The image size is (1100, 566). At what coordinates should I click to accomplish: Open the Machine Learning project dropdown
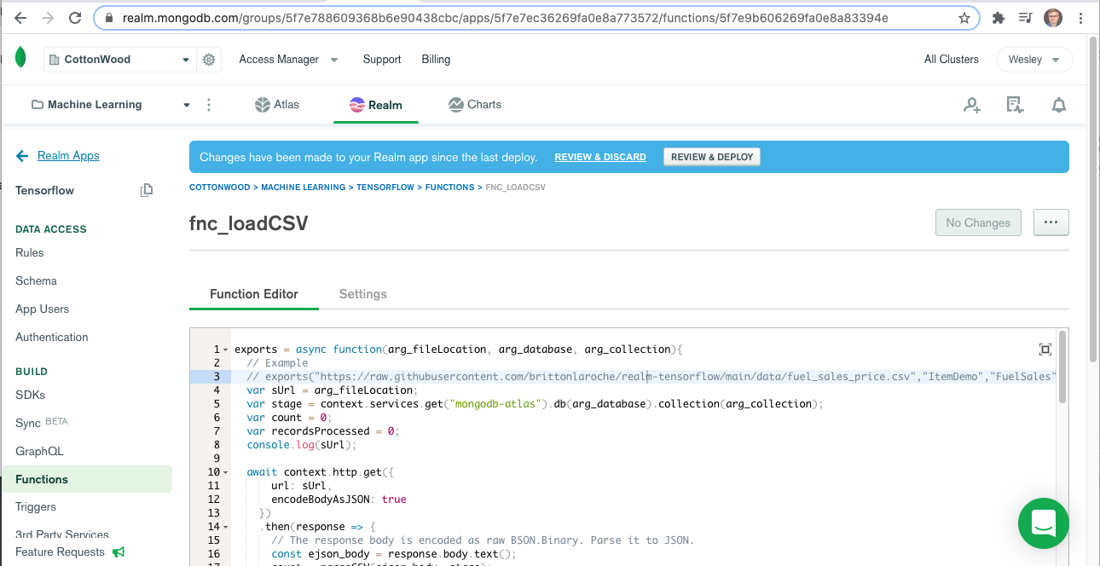111,105
